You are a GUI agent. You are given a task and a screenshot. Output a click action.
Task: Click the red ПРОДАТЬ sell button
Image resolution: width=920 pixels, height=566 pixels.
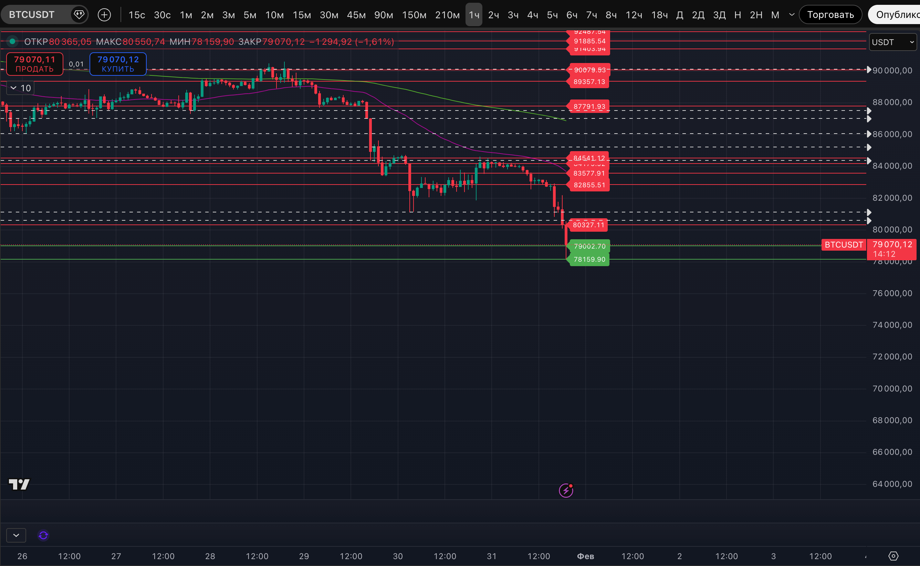34,64
